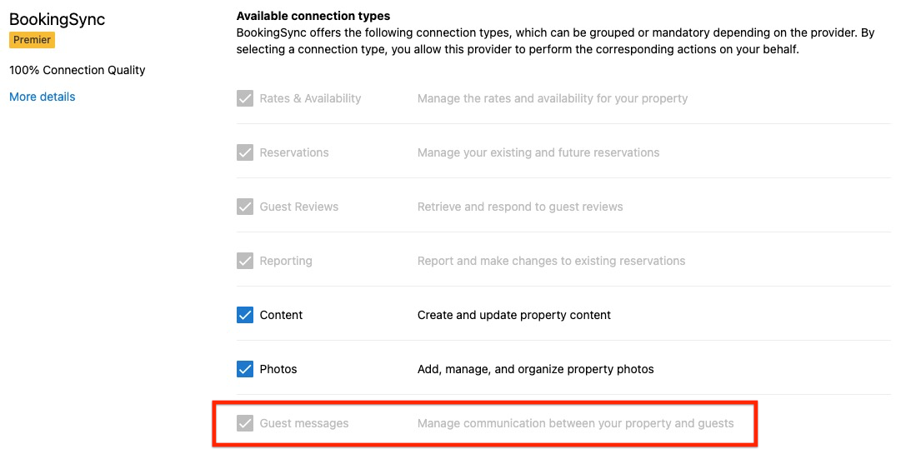Click the BookingSync provider title
The image size is (906, 454).
point(58,19)
